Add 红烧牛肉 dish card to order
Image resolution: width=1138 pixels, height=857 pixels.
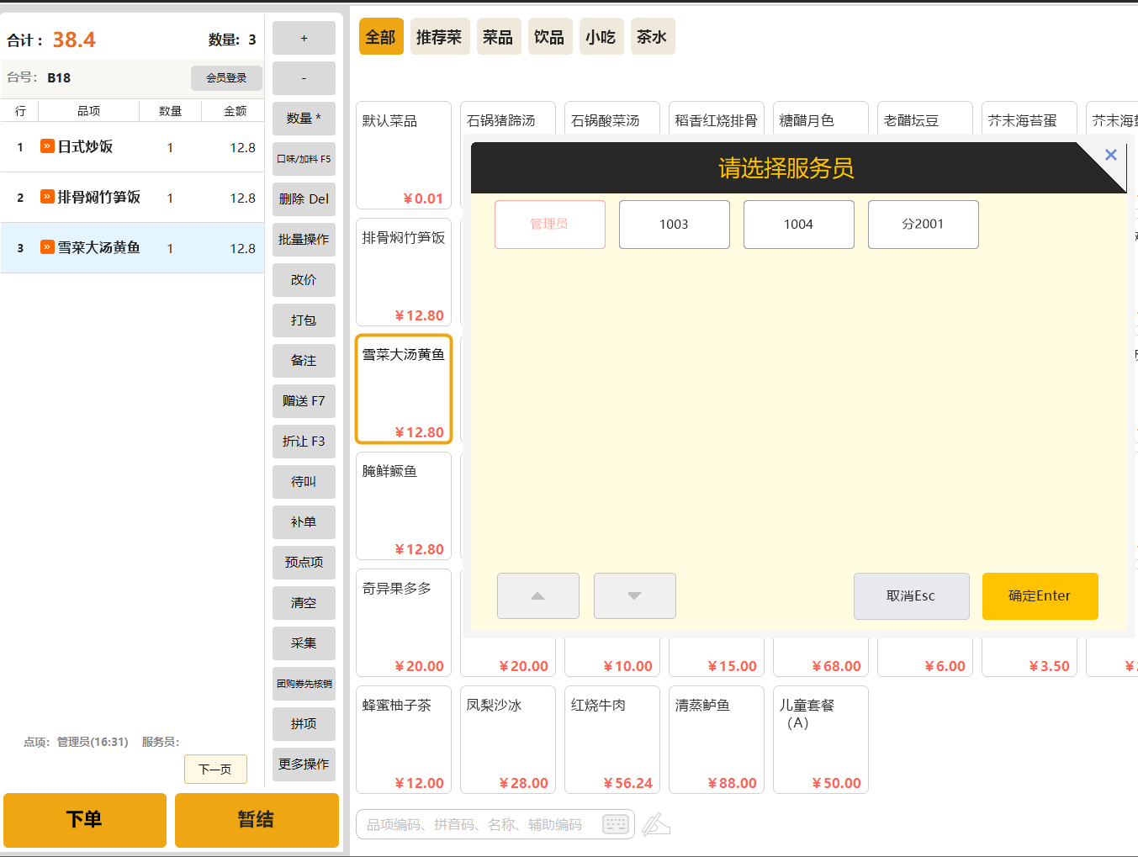[x=612, y=739]
